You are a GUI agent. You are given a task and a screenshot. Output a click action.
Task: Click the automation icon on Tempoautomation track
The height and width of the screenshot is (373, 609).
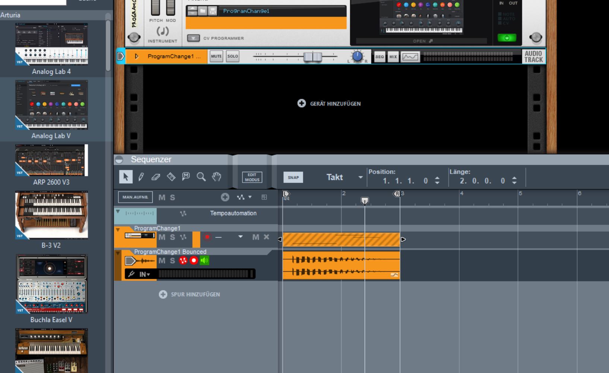tap(183, 214)
